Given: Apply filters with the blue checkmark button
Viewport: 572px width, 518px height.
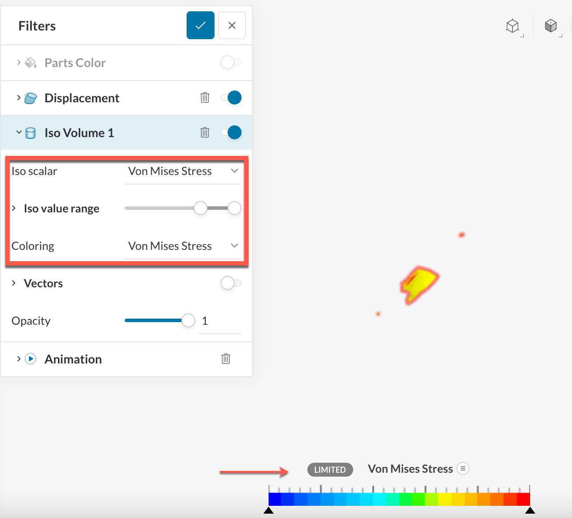Looking at the screenshot, I should coord(201,25).
